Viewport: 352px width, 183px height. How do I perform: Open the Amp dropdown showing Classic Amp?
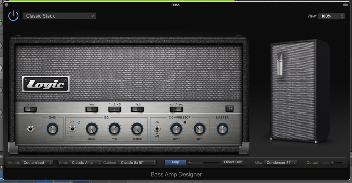tap(85, 163)
